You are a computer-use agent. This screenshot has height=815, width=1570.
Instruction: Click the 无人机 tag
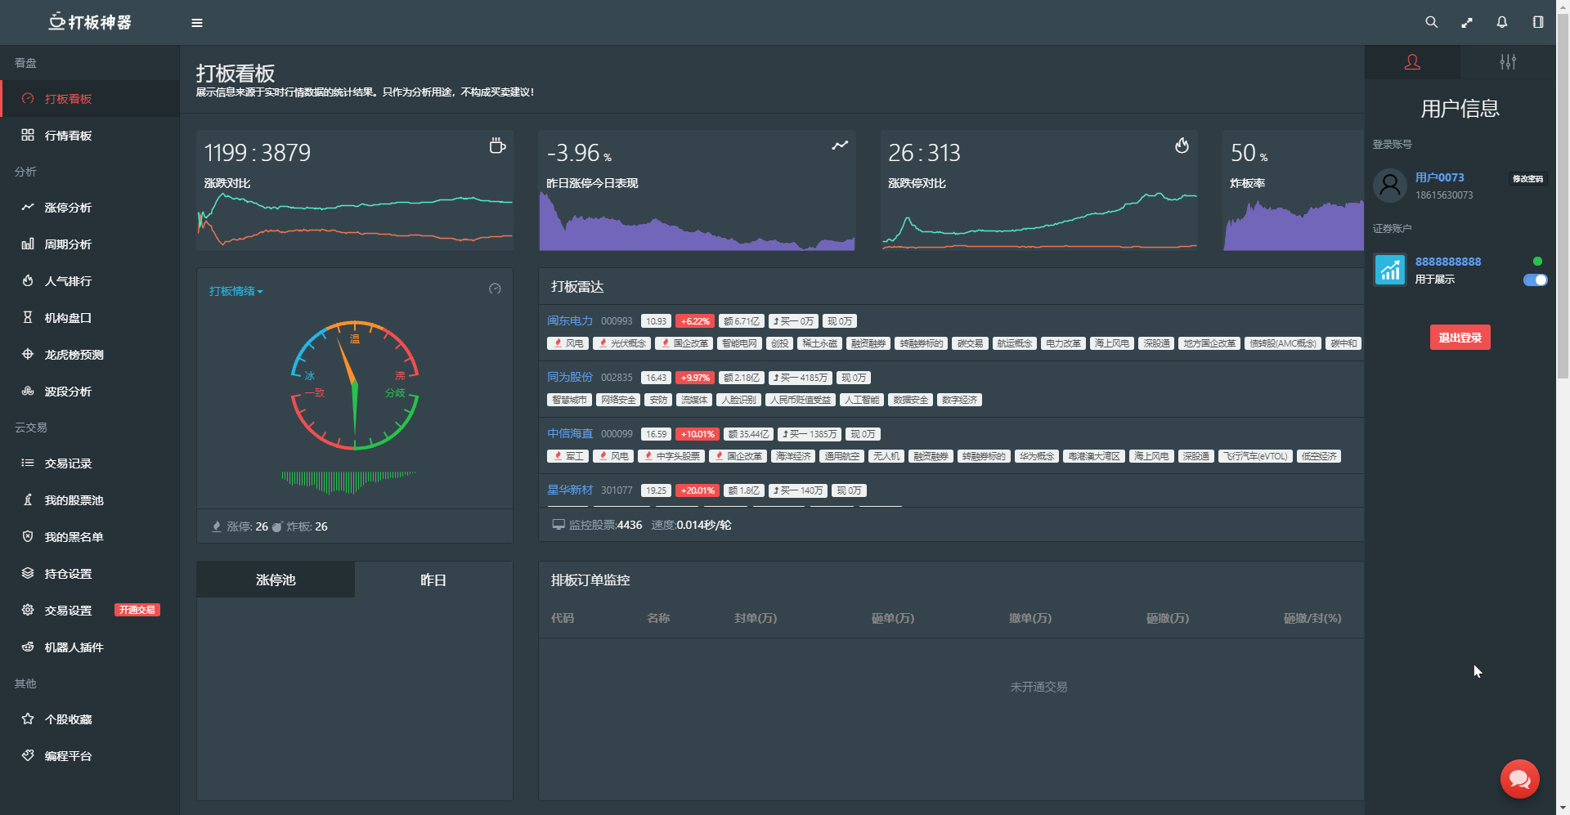(886, 456)
